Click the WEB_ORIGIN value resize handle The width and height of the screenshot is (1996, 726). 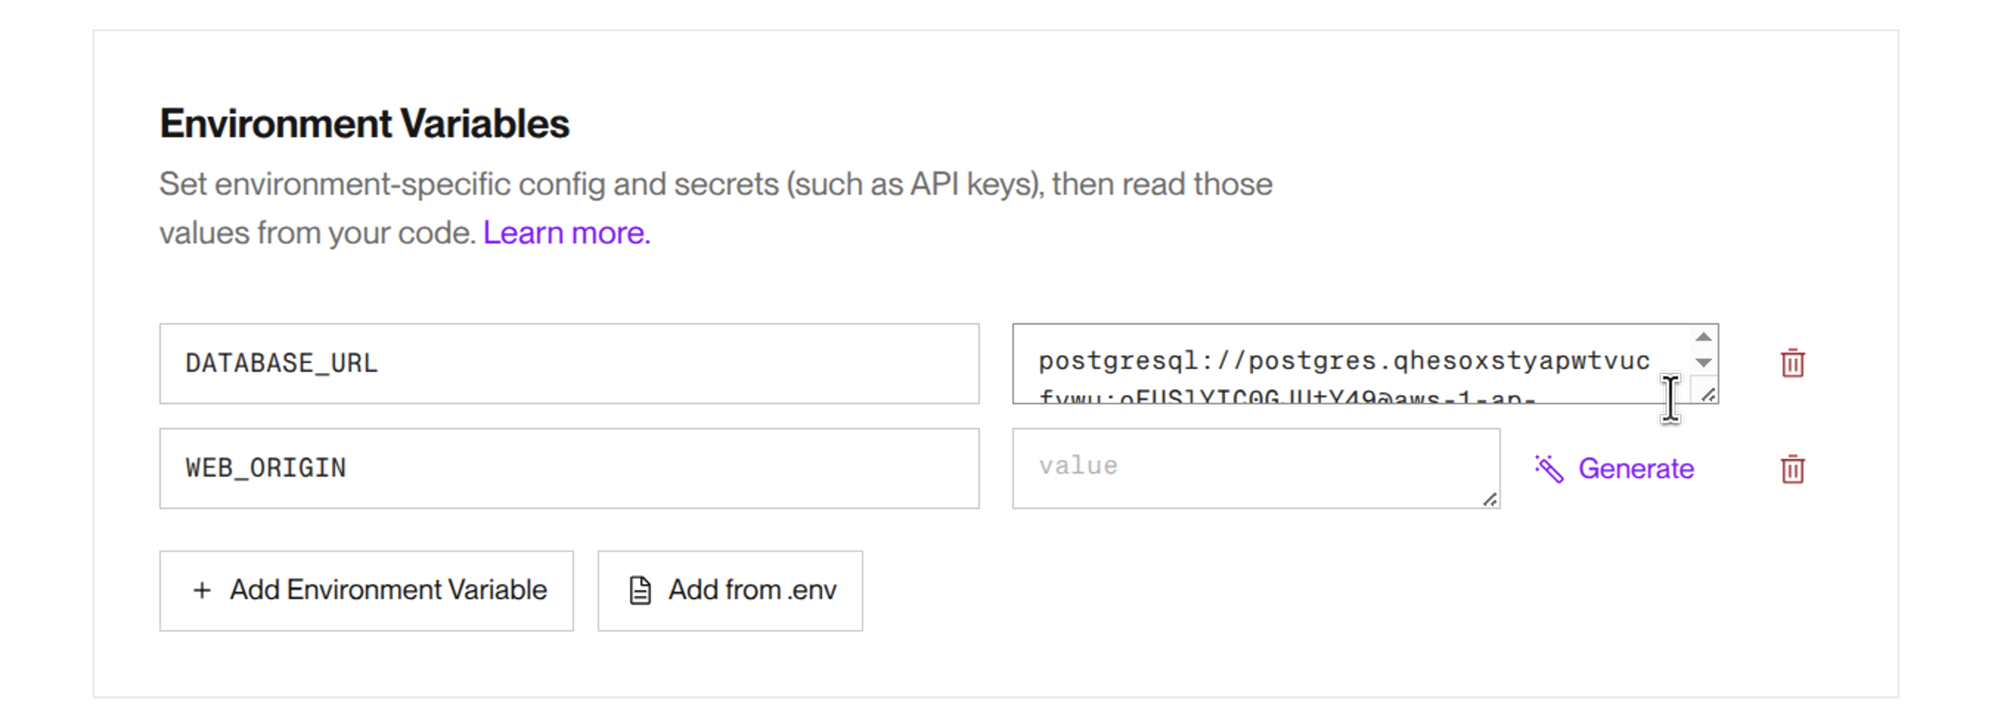(x=1489, y=499)
